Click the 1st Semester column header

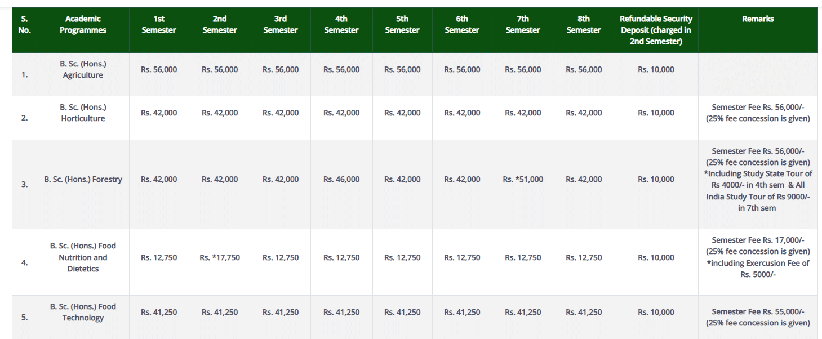click(159, 25)
